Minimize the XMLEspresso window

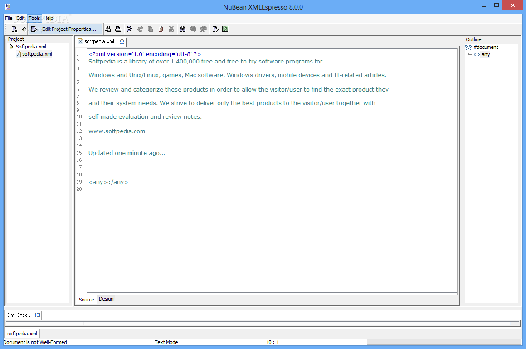484,5
